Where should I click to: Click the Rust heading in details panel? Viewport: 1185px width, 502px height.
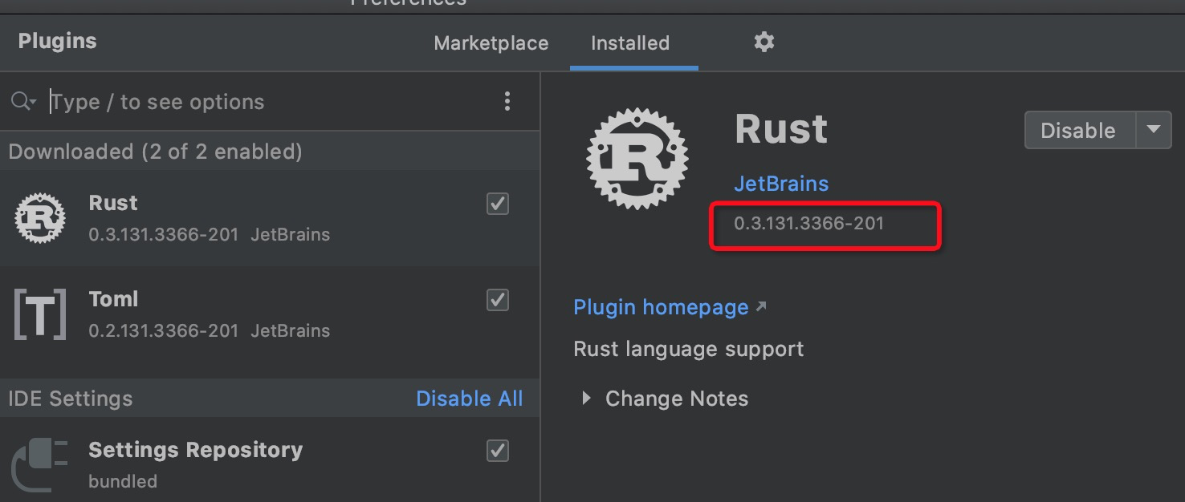point(781,129)
